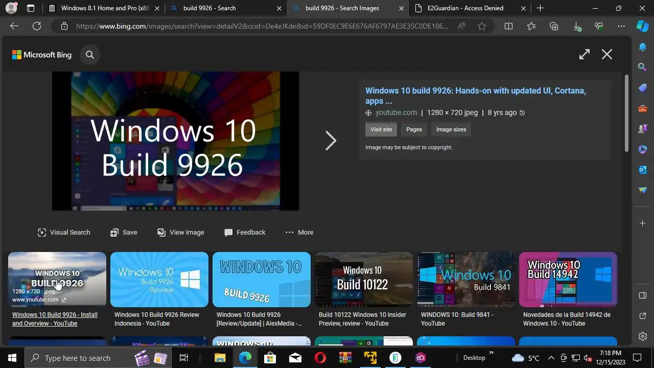Image resolution: width=654 pixels, height=368 pixels.
Task: Open the Copilot sidebar icon
Action: [642, 26]
